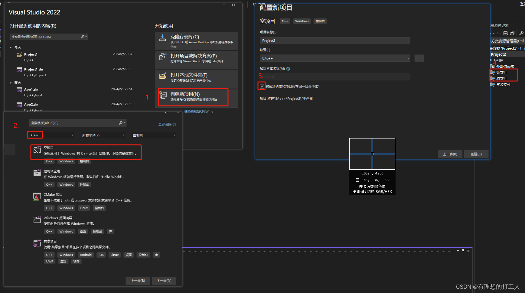Click the info icon beside solution name label
This screenshot has height=293, width=525.
coord(288,69)
